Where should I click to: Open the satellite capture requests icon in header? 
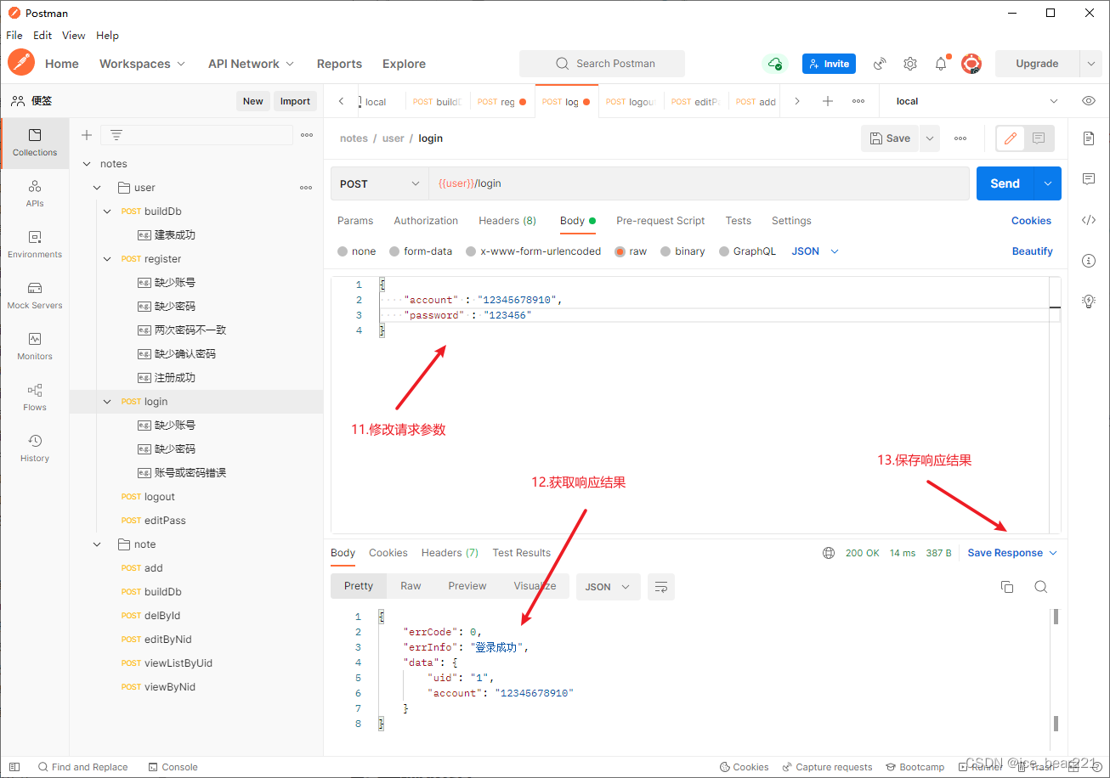tap(881, 64)
